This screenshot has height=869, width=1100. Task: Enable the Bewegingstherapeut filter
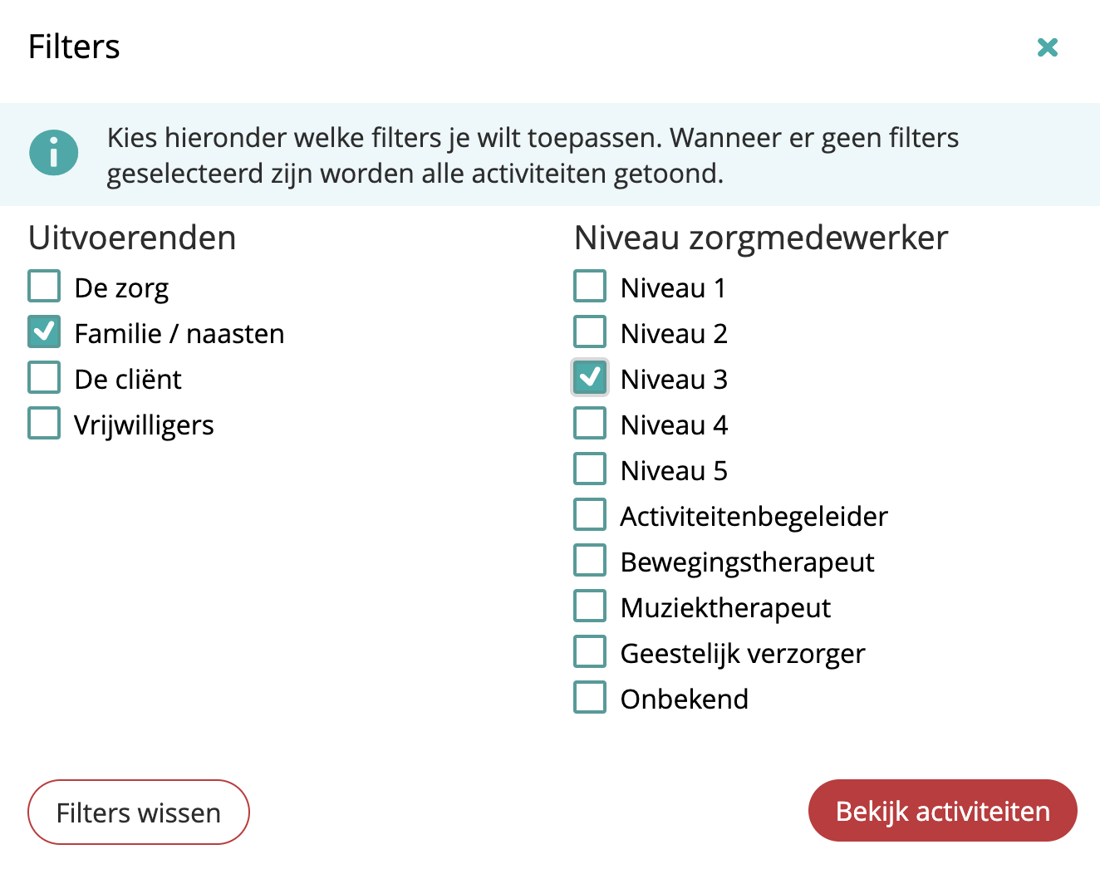590,560
